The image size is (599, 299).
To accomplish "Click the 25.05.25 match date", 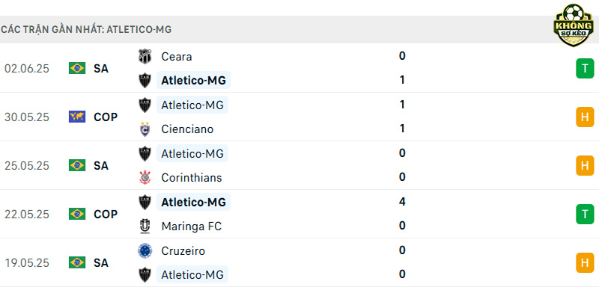I will (x=27, y=166).
